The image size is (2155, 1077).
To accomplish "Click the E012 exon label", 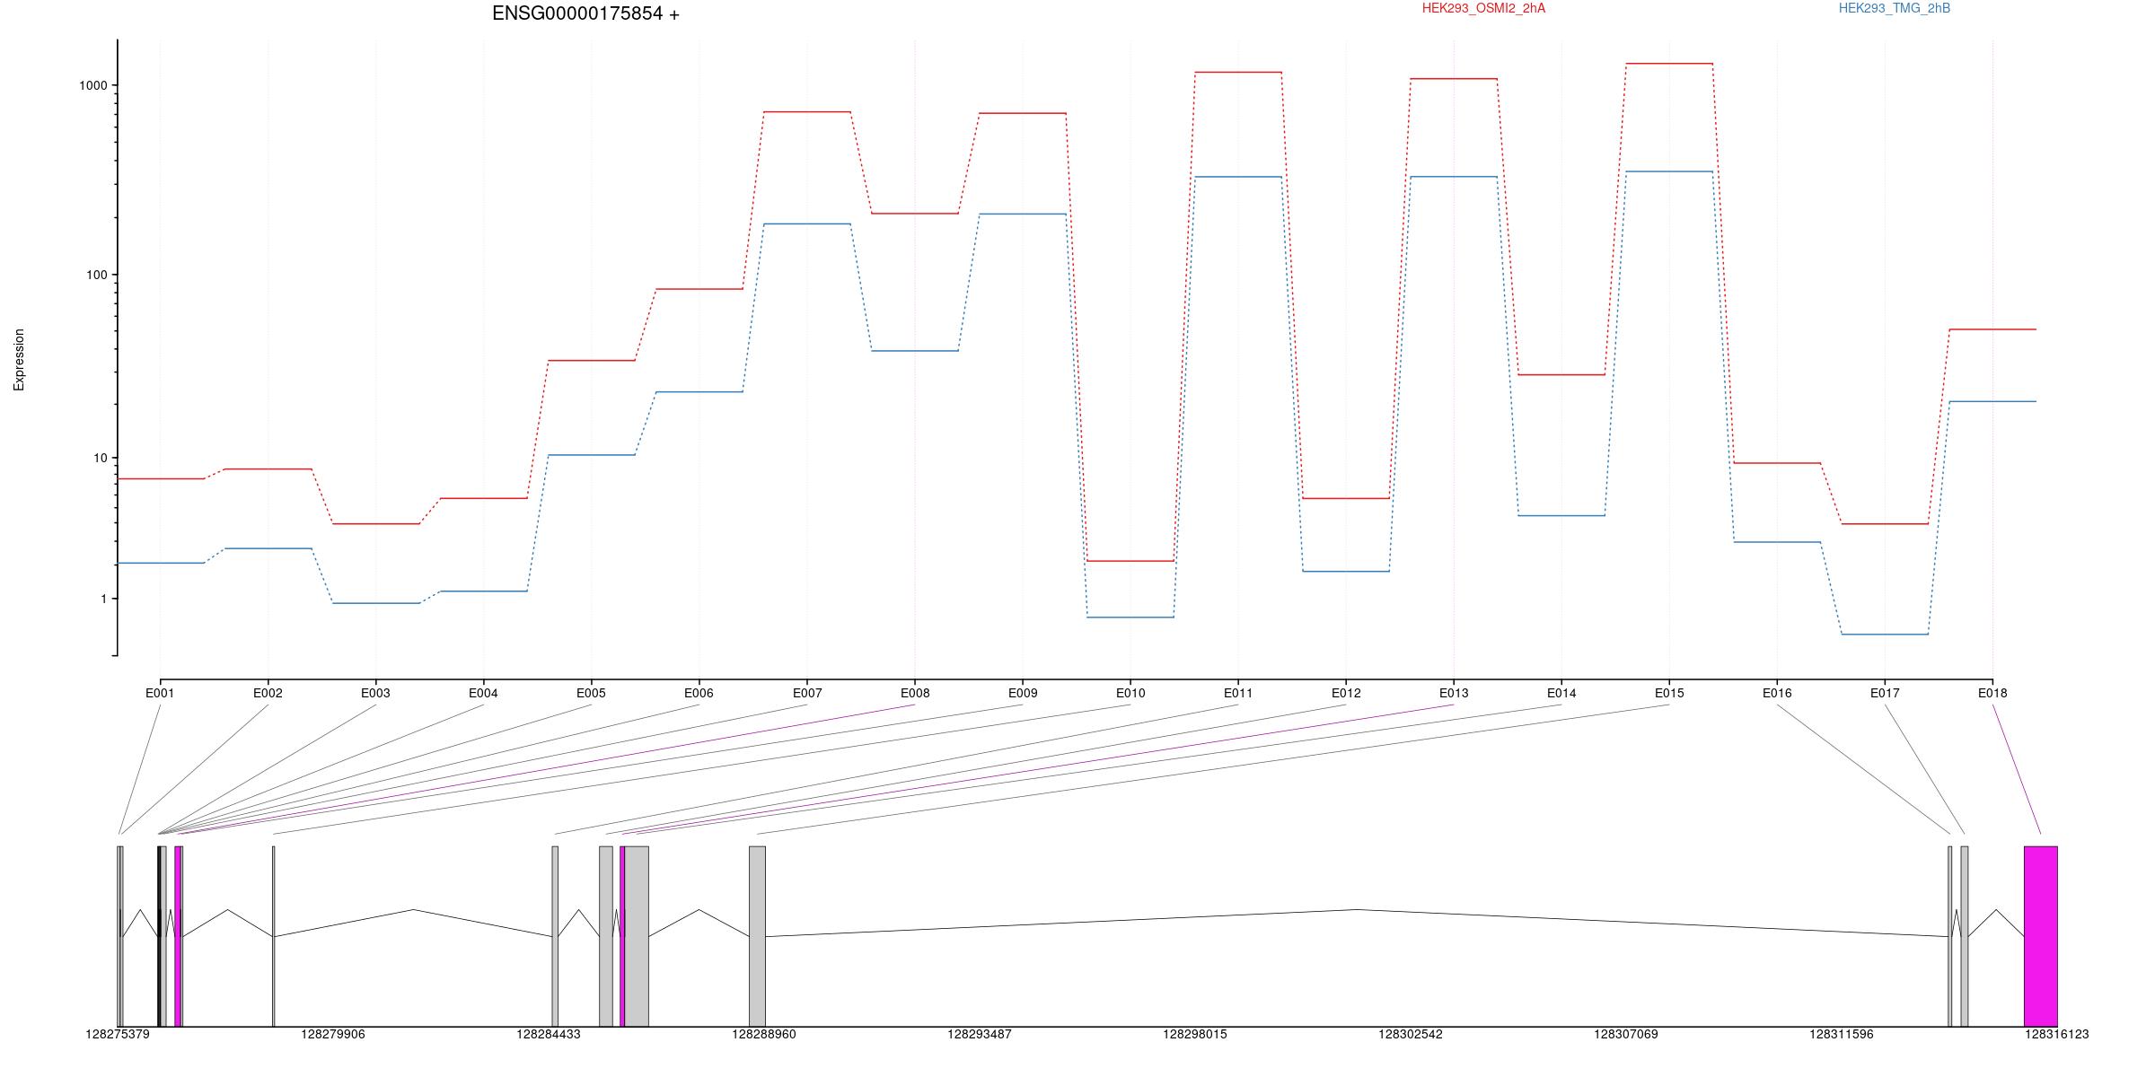I will 1346,693.
